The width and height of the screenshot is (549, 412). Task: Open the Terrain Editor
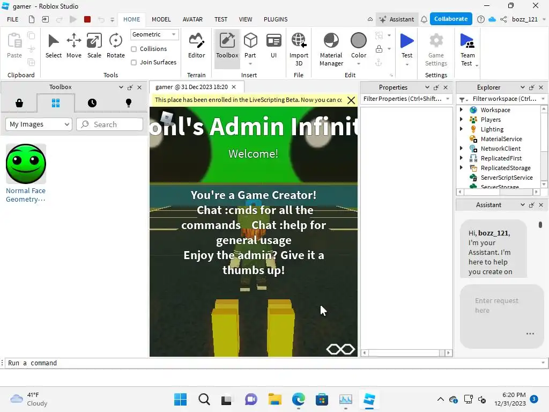(x=196, y=46)
